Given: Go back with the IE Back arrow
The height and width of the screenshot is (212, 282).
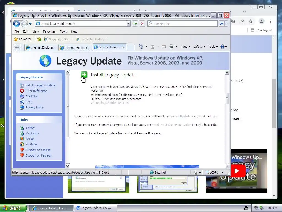Looking at the screenshot, I should click(x=17, y=23).
